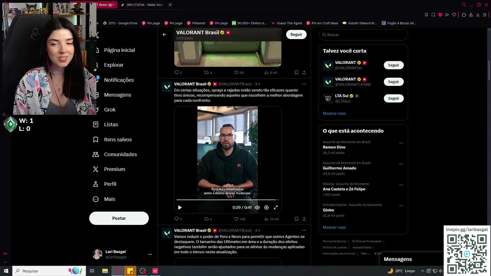The width and height of the screenshot is (491, 276).
Task: Click the Comunidades people icon in sidebar
Action: point(96,154)
